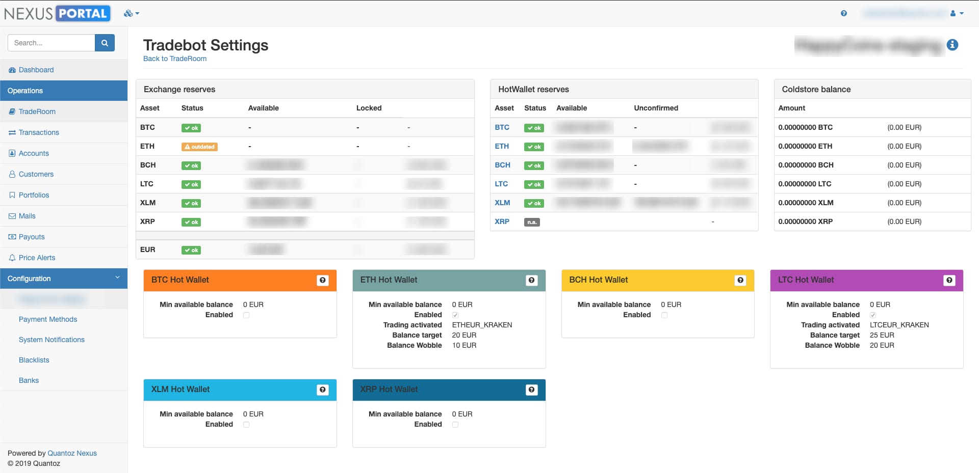Collapse the Configuration section

tap(118, 278)
